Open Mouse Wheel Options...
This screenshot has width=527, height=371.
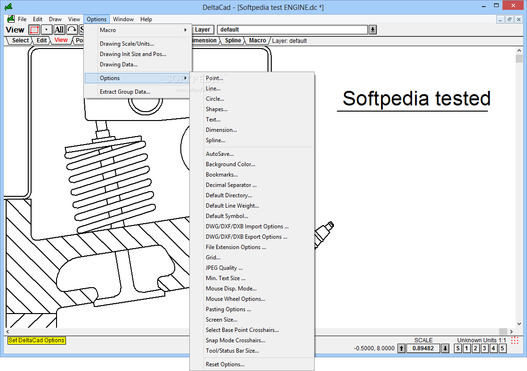pos(252,299)
